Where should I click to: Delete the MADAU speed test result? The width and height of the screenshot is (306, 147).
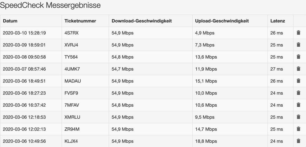(298, 81)
